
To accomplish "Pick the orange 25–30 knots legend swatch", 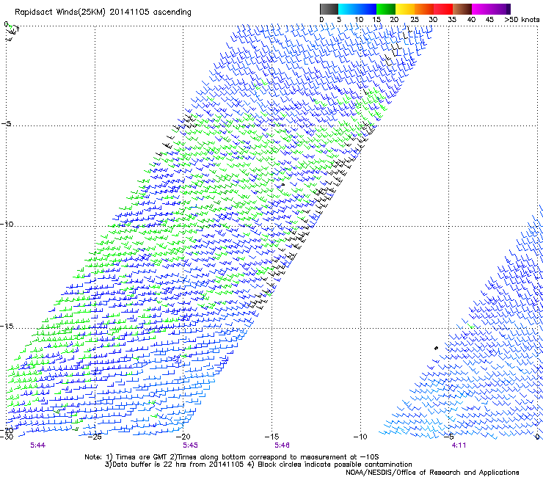I will coord(424,9).
